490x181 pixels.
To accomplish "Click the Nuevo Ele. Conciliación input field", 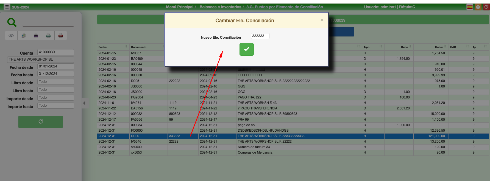I will (260, 36).
